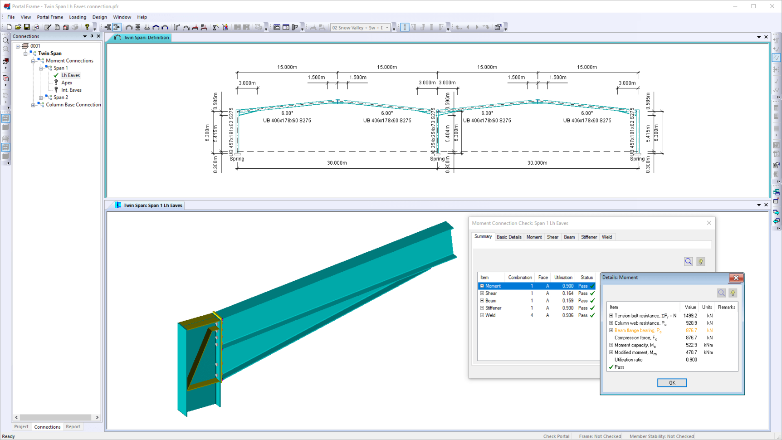The width and height of the screenshot is (782, 440).
Task: Click the highlighted I-beam arrow toolbar icon
Action: pos(117,27)
